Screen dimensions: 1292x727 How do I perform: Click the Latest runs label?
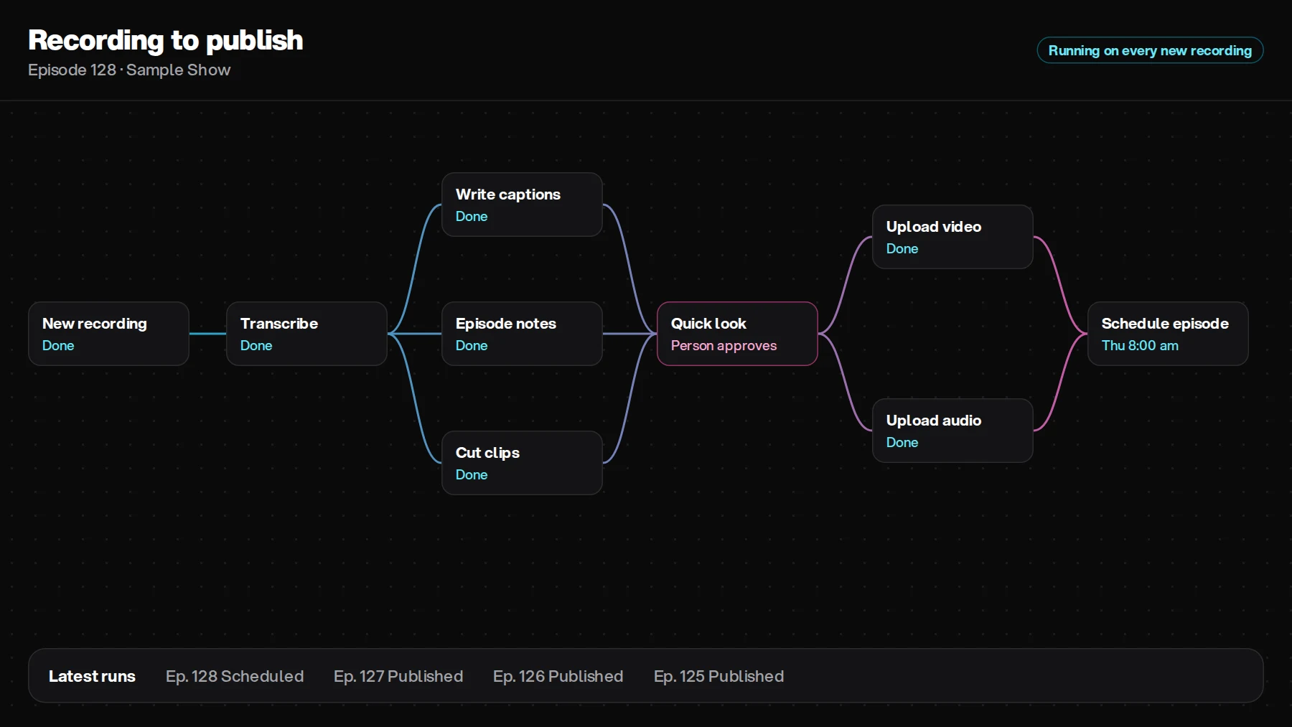tap(92, 676)
